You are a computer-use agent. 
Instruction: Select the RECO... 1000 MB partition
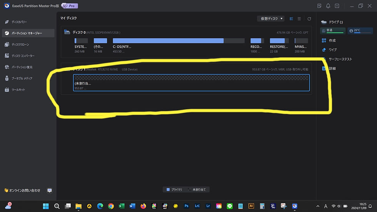pos(257,45)
